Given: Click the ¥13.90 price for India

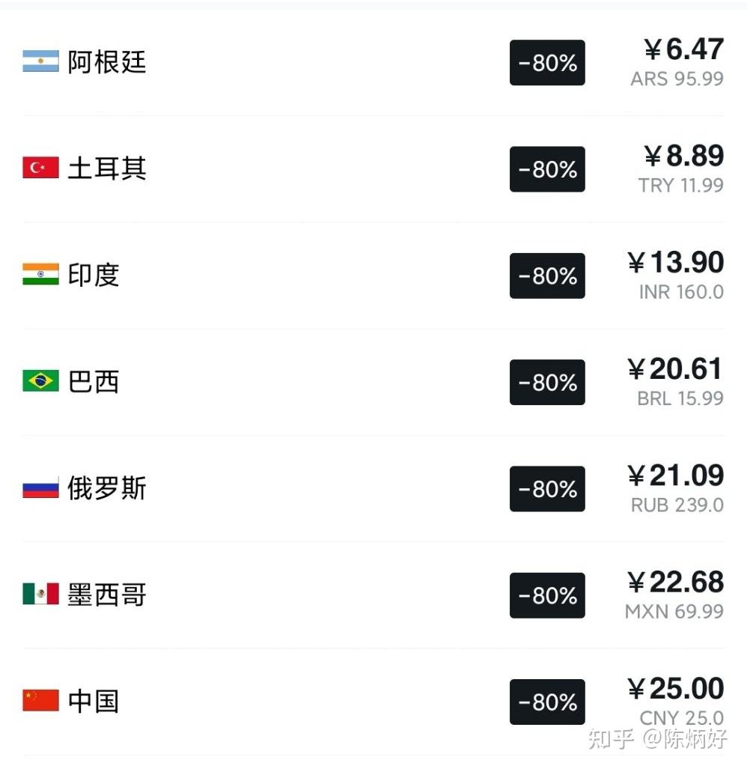Looking at the screenshot, I should click(675, 262).
